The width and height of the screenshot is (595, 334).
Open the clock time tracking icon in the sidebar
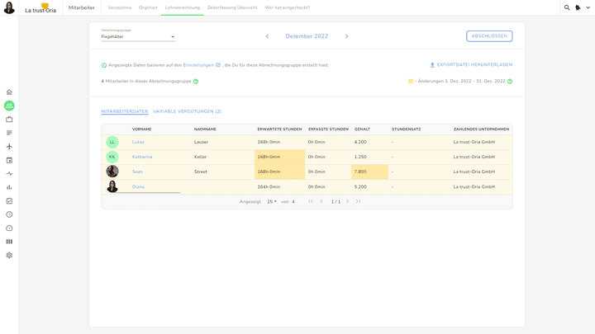coord(9,214)
